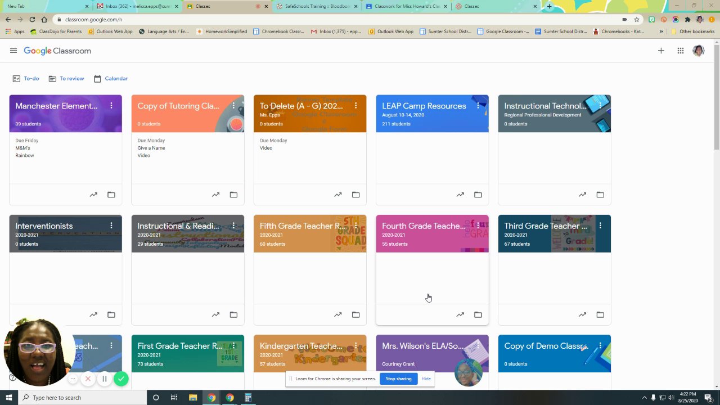
Task: Cancel Loom recording with red X
Action: click(x=88, y=379)
